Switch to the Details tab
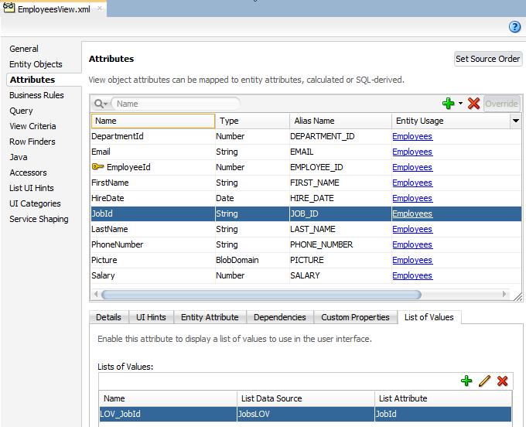 [x=109, y=317]
